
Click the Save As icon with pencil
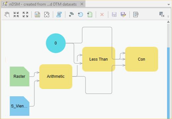click(123, 15)
